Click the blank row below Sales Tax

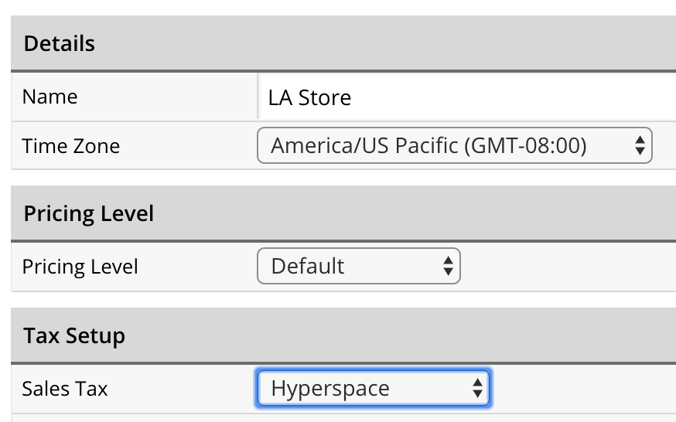[x=340, y=418]
